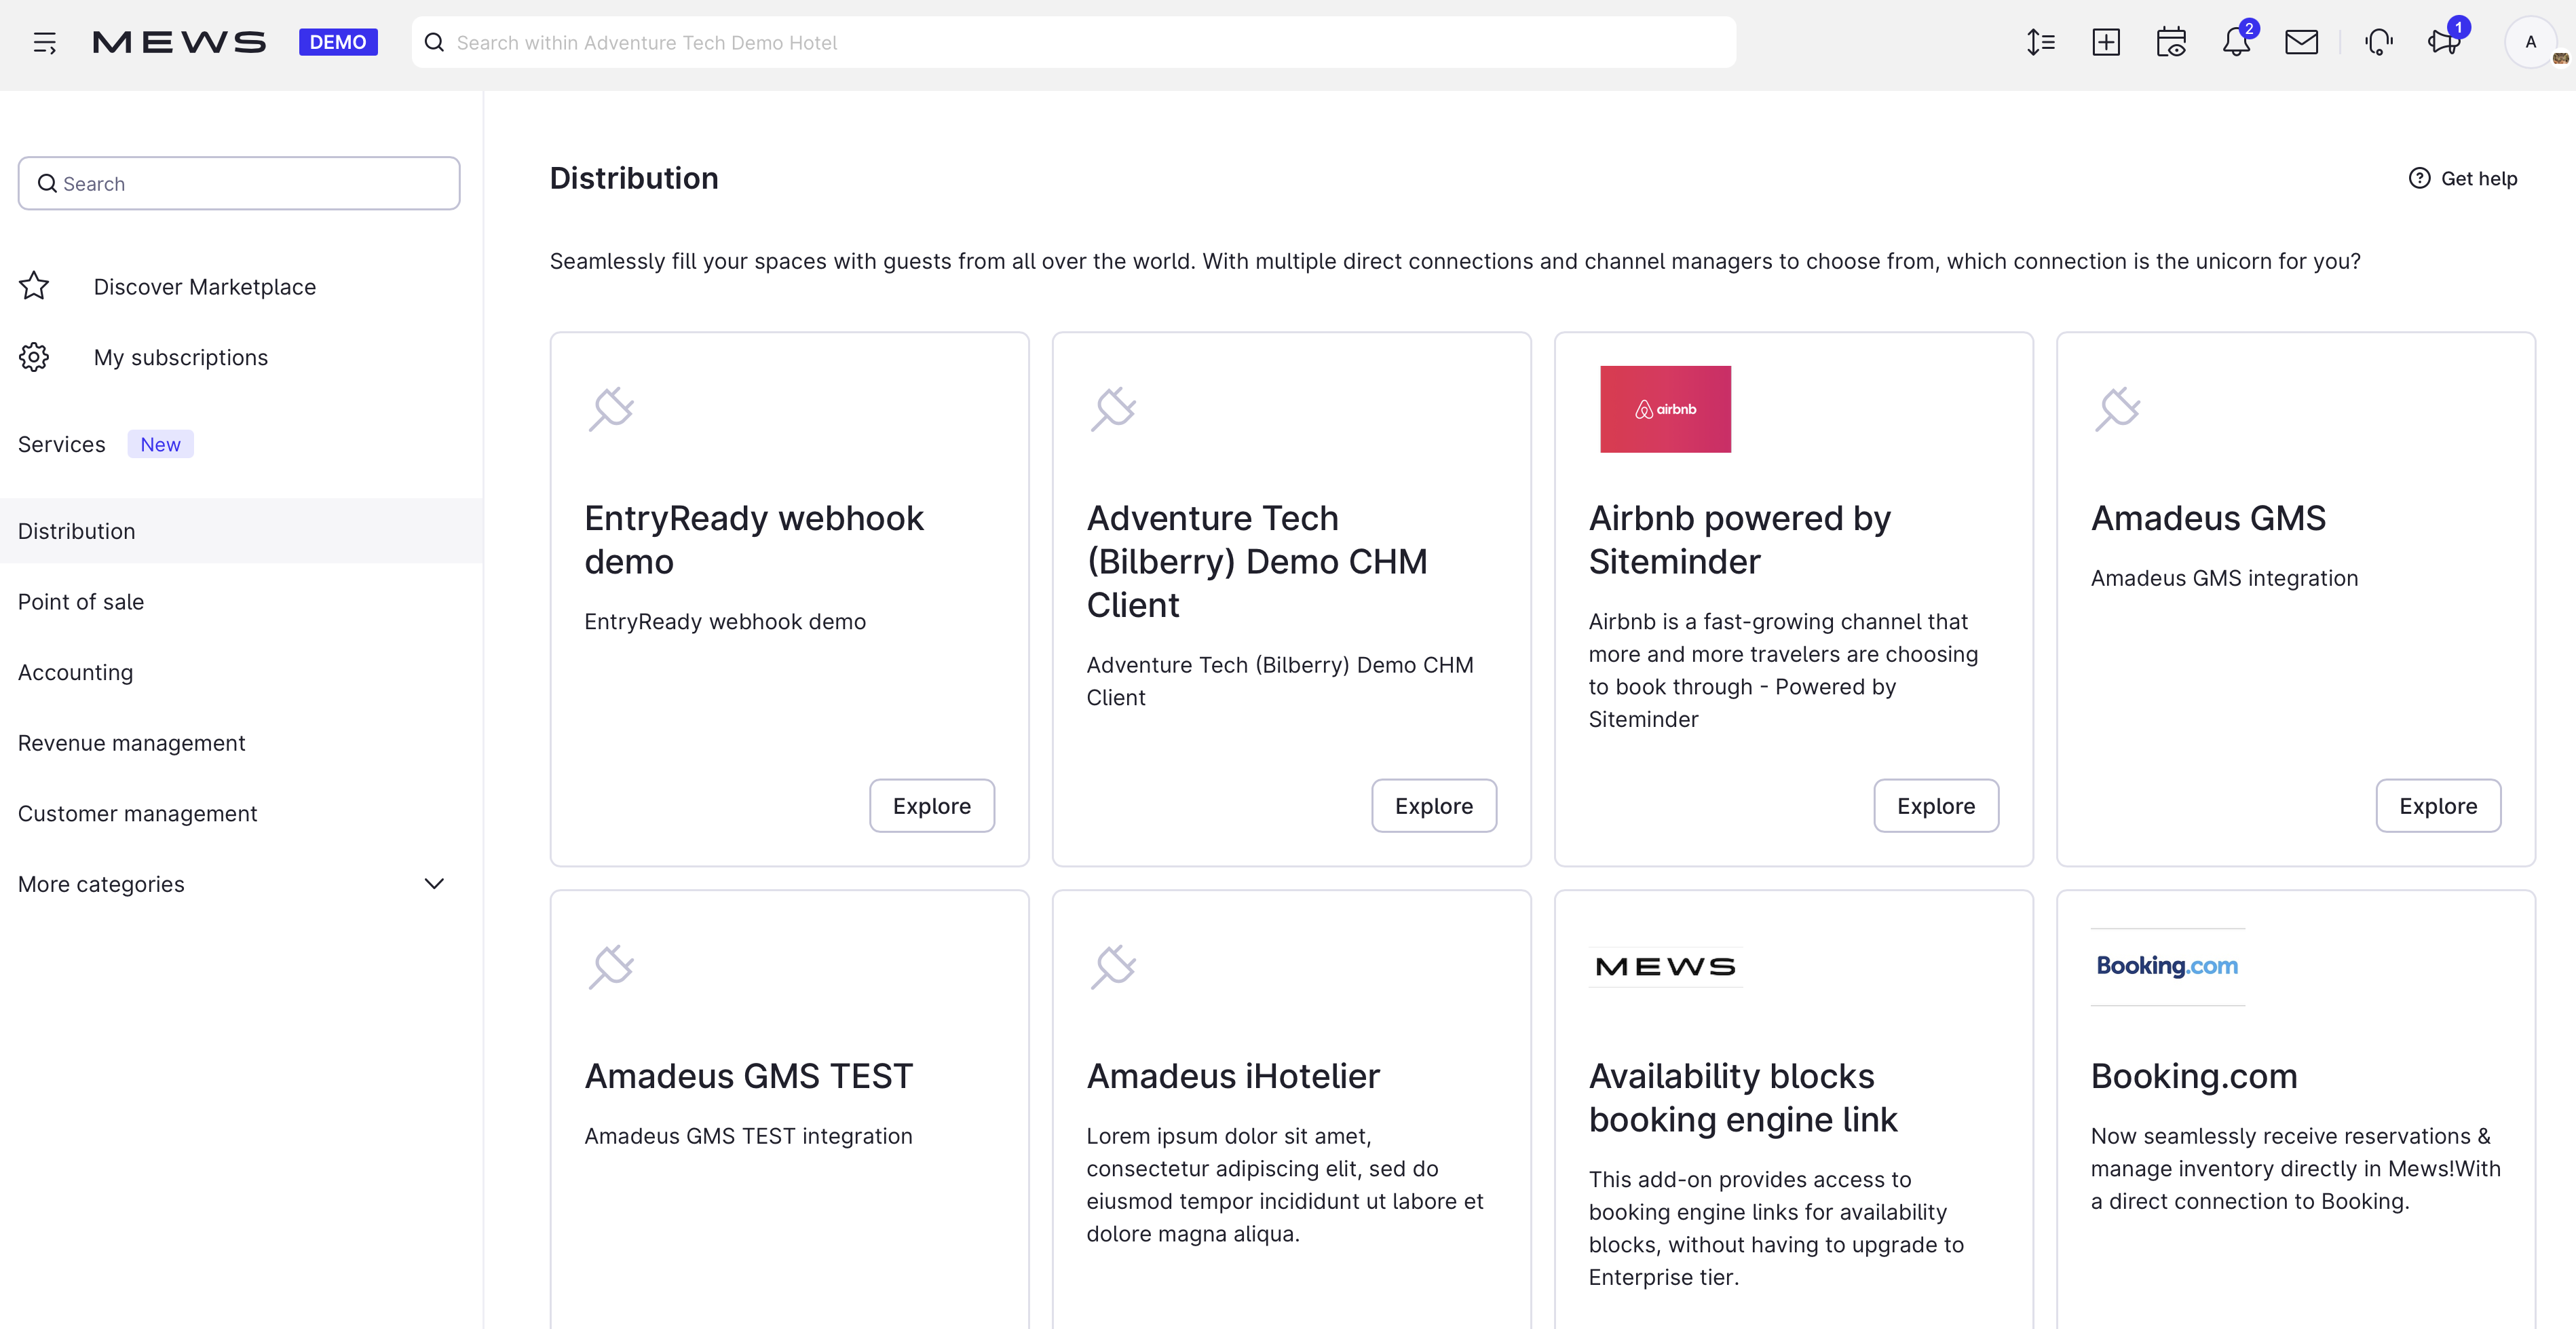Explore EntryReady webhook demo
2576x1329 pixels.
(932, 805)
